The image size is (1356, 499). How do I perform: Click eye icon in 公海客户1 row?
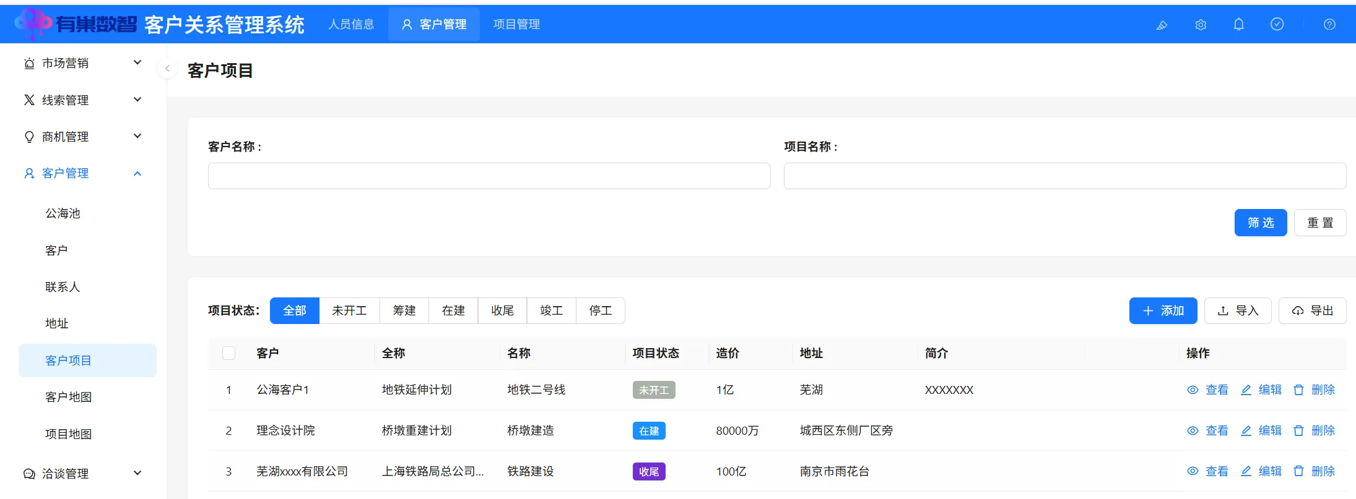(1193, 390)
